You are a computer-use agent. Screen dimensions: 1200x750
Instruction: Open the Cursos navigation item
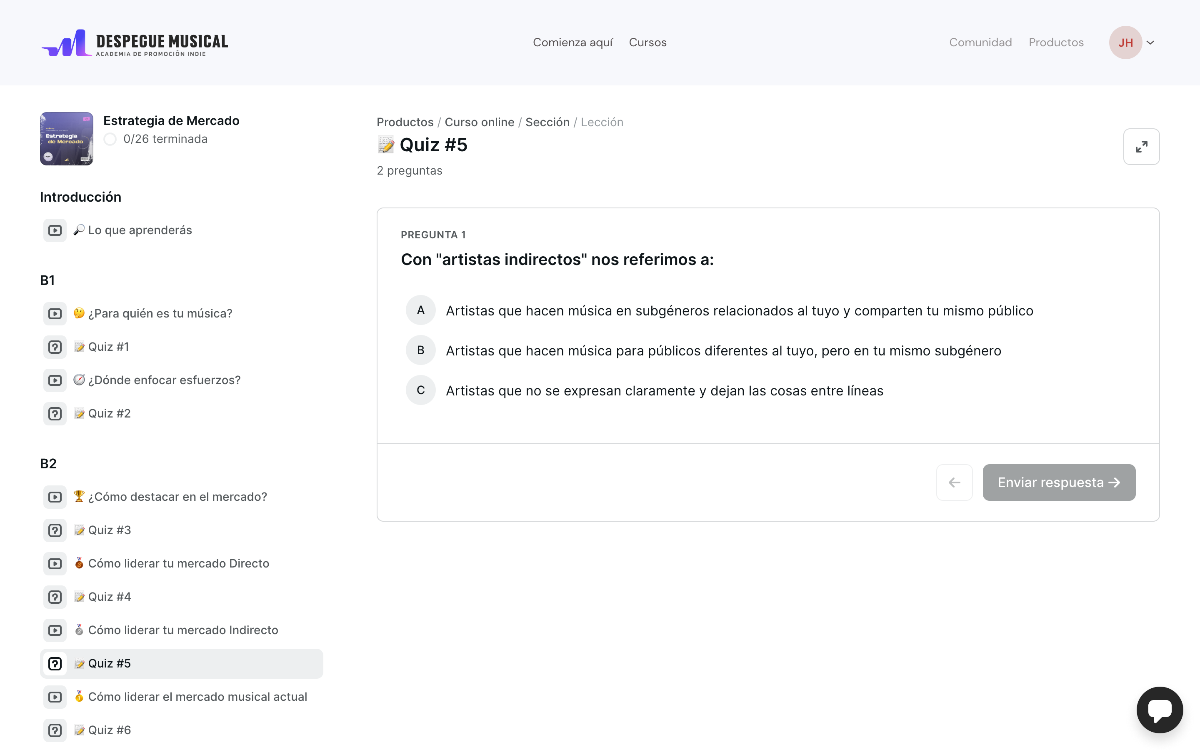(647, 42)
